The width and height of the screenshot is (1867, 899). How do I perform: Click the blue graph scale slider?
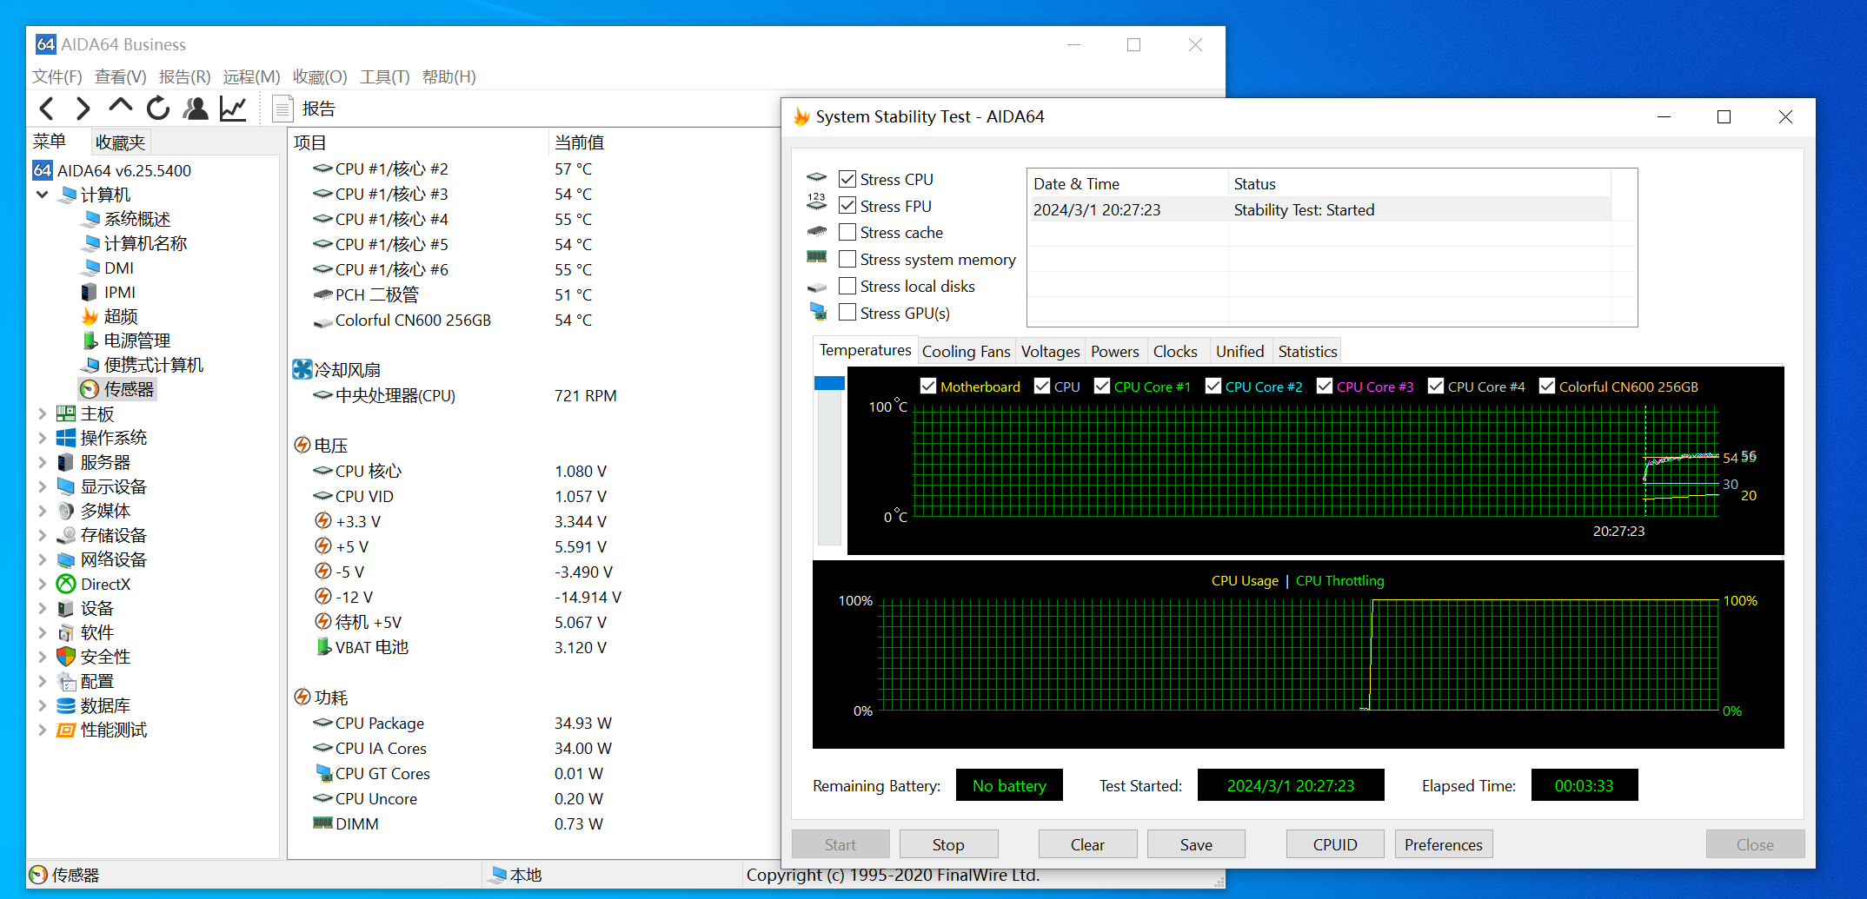[829, 383]
